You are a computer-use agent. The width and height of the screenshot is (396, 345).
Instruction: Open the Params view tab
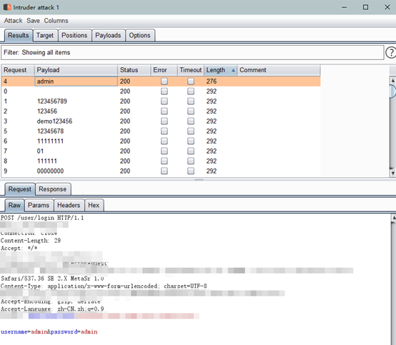39,205
